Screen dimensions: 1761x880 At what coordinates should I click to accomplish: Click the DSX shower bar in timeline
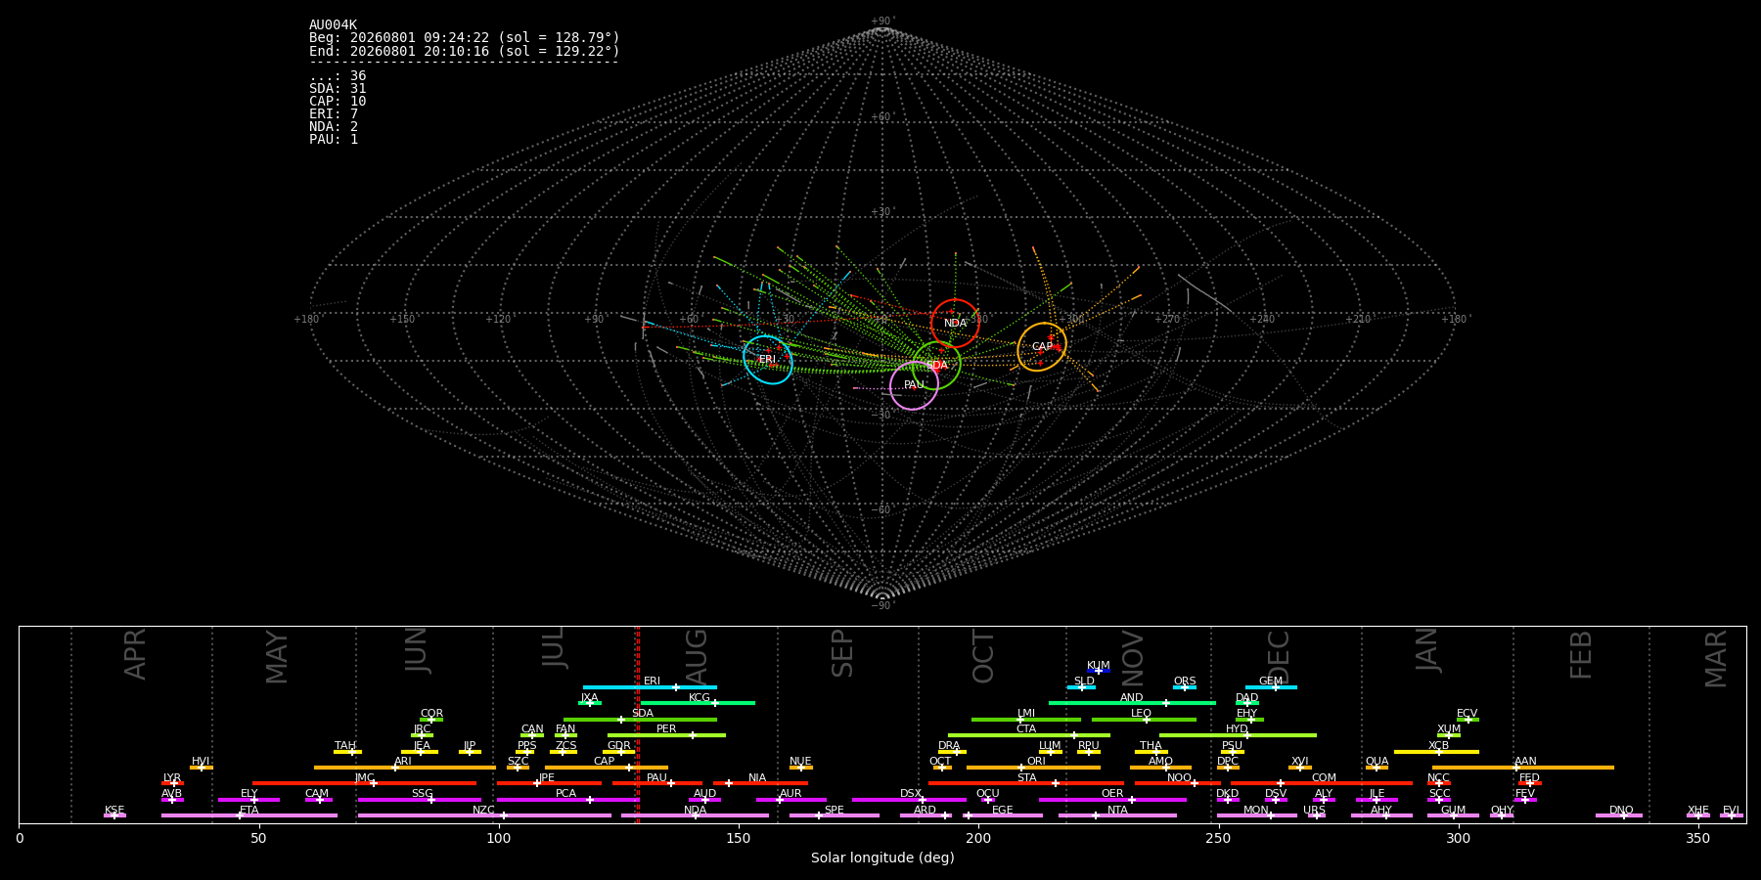point(909,800)
